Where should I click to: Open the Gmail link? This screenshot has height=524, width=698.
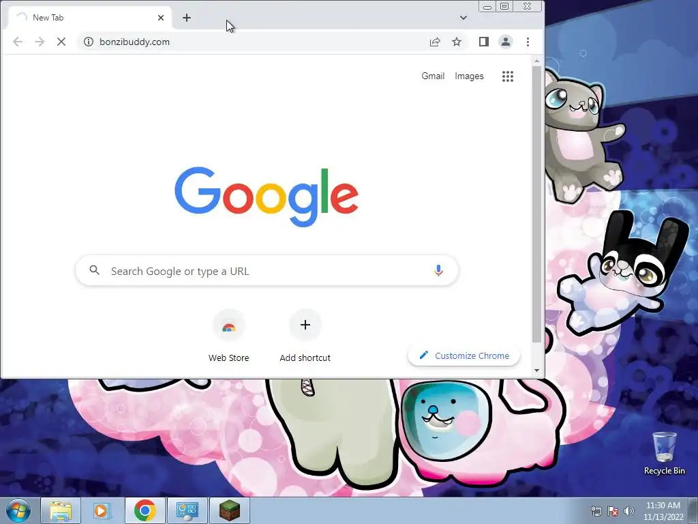pyautogui.click(x=433, y=76)
